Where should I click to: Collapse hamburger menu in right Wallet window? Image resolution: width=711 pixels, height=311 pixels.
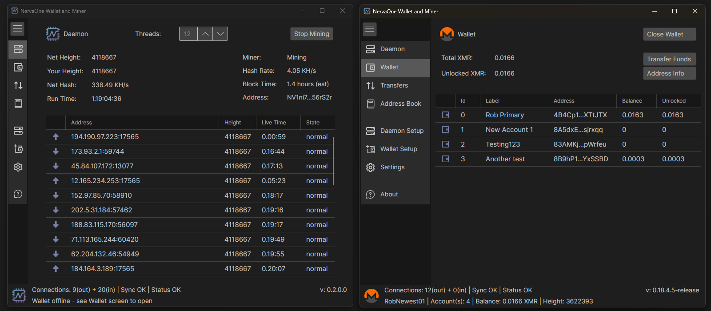pos(370,29)
